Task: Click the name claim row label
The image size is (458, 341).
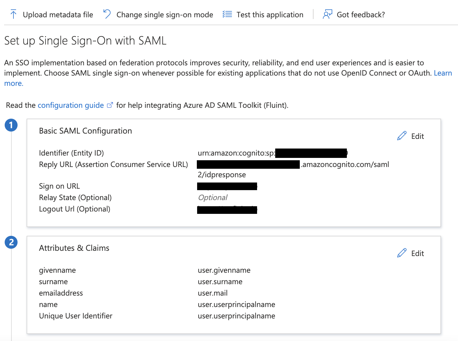Action: pos(48,304)
